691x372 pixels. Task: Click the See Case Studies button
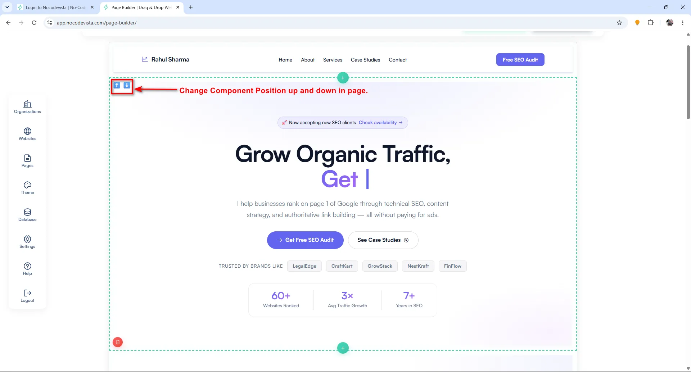383,240
